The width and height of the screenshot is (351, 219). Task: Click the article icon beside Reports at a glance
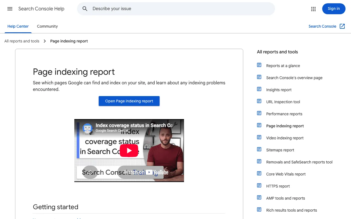(259, 65)
